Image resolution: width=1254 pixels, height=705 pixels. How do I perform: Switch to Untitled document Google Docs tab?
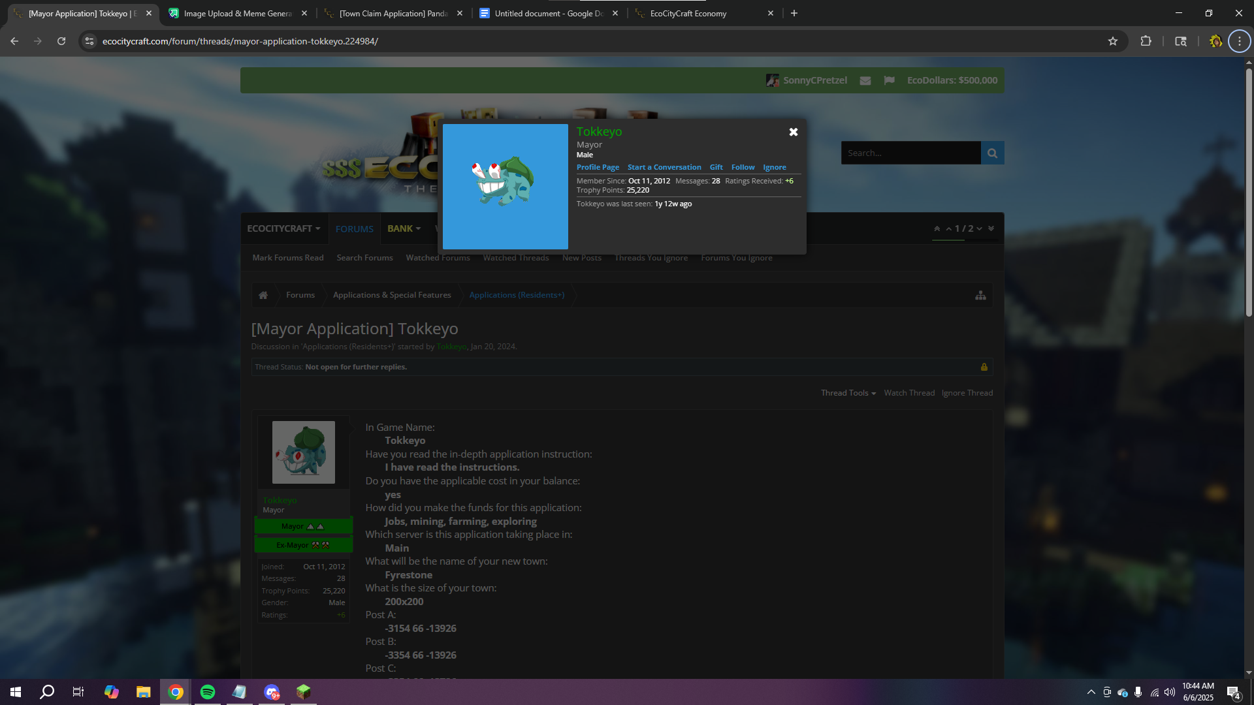click(x=549, y=13)
